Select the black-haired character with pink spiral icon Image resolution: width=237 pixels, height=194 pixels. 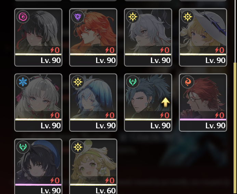pos(38,37)
